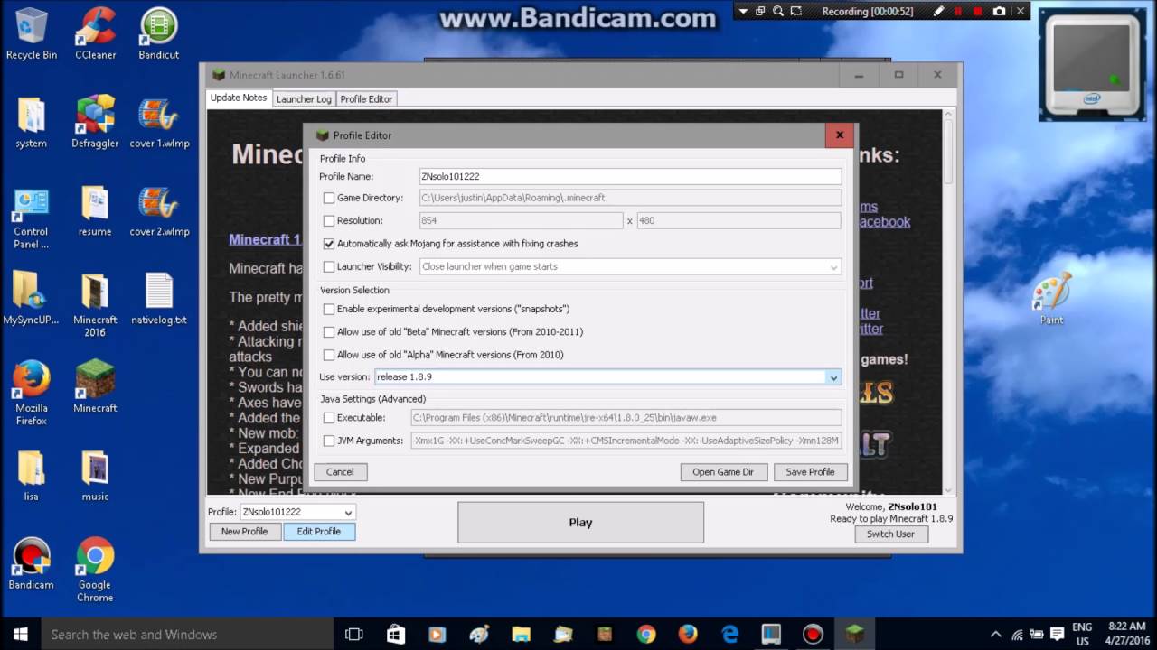The image size is (1157, 650).
Task: Open the Profile selector dropdown in launcher
Action: [x=297, y=512]
